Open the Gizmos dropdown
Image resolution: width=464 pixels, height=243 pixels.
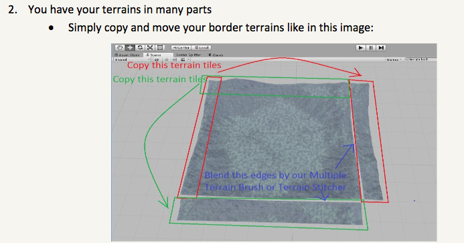(x=393, y=59)
